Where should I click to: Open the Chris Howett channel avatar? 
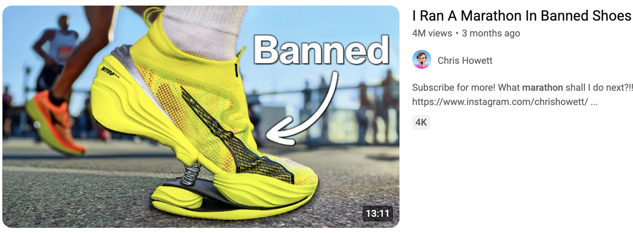point(422,60)
